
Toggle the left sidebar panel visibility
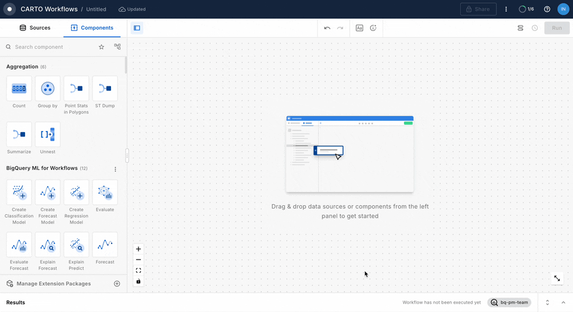[x=137, y=28]
